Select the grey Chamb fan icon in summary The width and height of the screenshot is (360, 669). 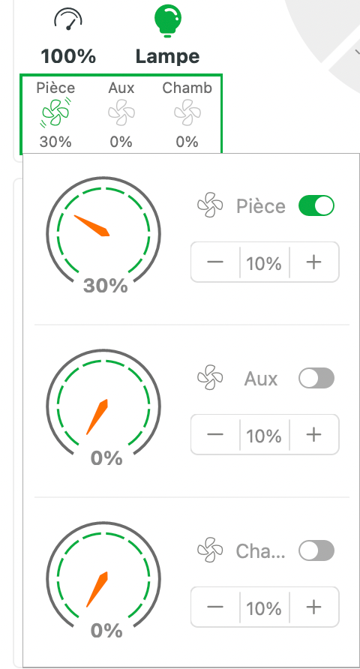tap(187, 113)
